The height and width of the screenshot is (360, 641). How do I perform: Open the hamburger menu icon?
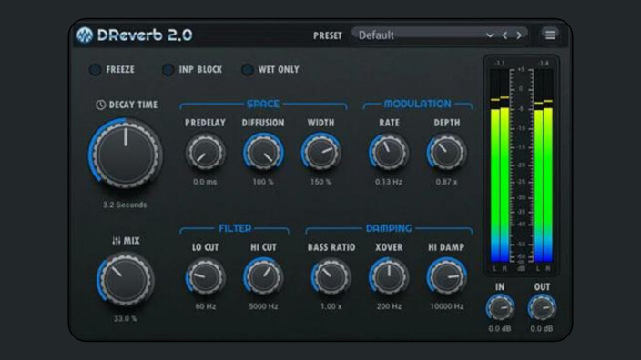550,35
